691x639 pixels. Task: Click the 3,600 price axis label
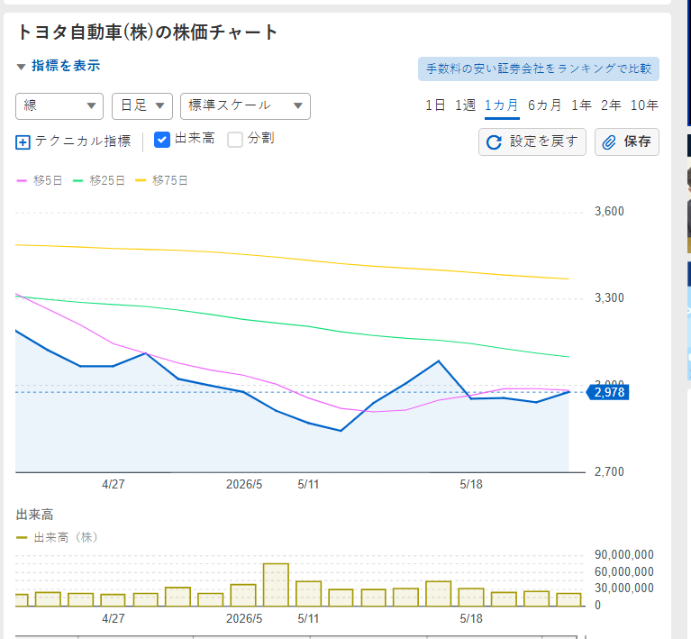pyautogui.click(x=609, y=212)
